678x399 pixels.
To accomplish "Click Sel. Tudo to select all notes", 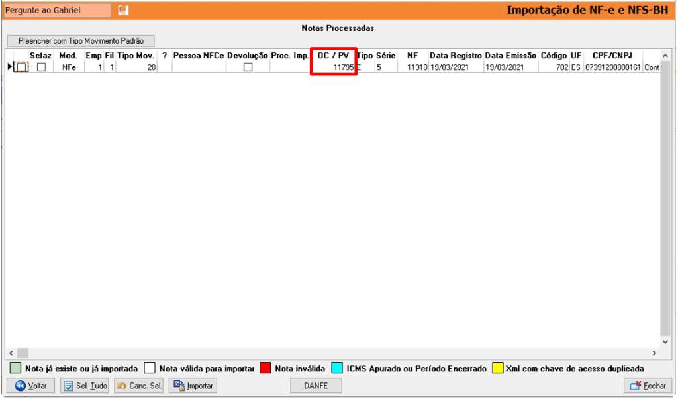I will tap(84, 386).
